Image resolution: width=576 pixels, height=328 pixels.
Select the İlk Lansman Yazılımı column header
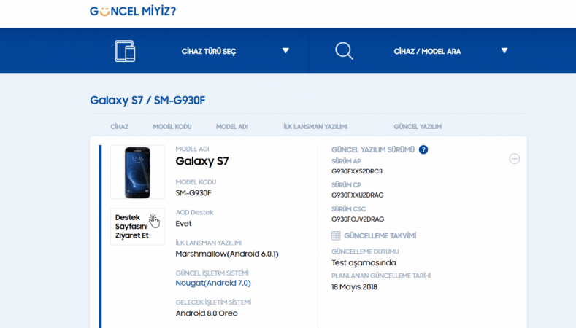coord(315,127)
